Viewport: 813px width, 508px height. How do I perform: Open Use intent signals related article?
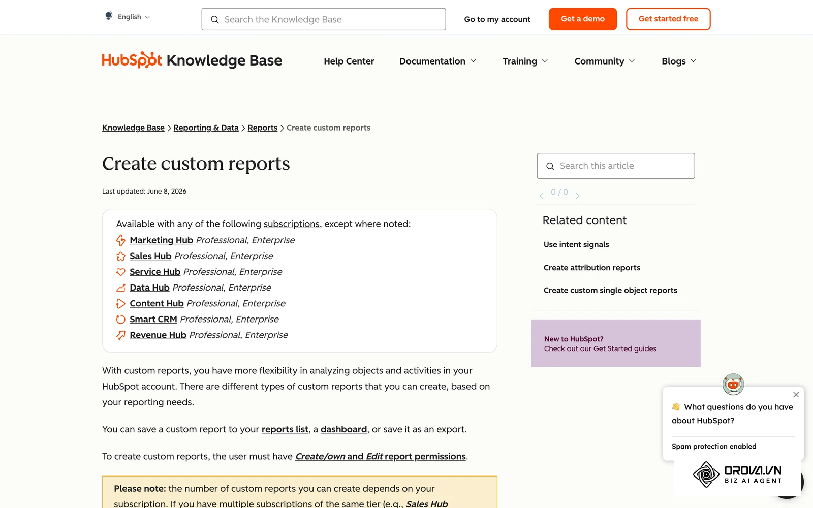576,244
